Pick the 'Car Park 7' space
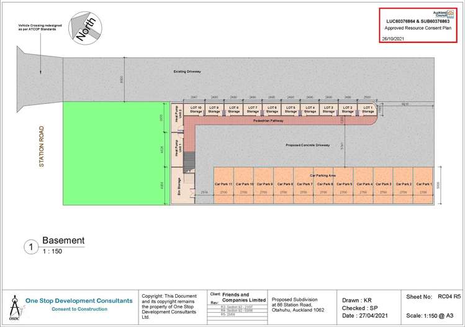The image size is (465, 327). (304, 185)
